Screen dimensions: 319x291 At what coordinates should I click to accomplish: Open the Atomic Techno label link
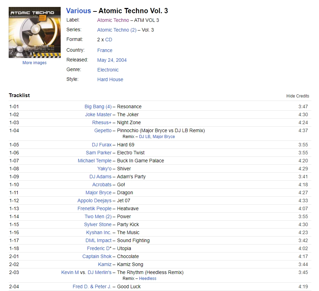113,20
